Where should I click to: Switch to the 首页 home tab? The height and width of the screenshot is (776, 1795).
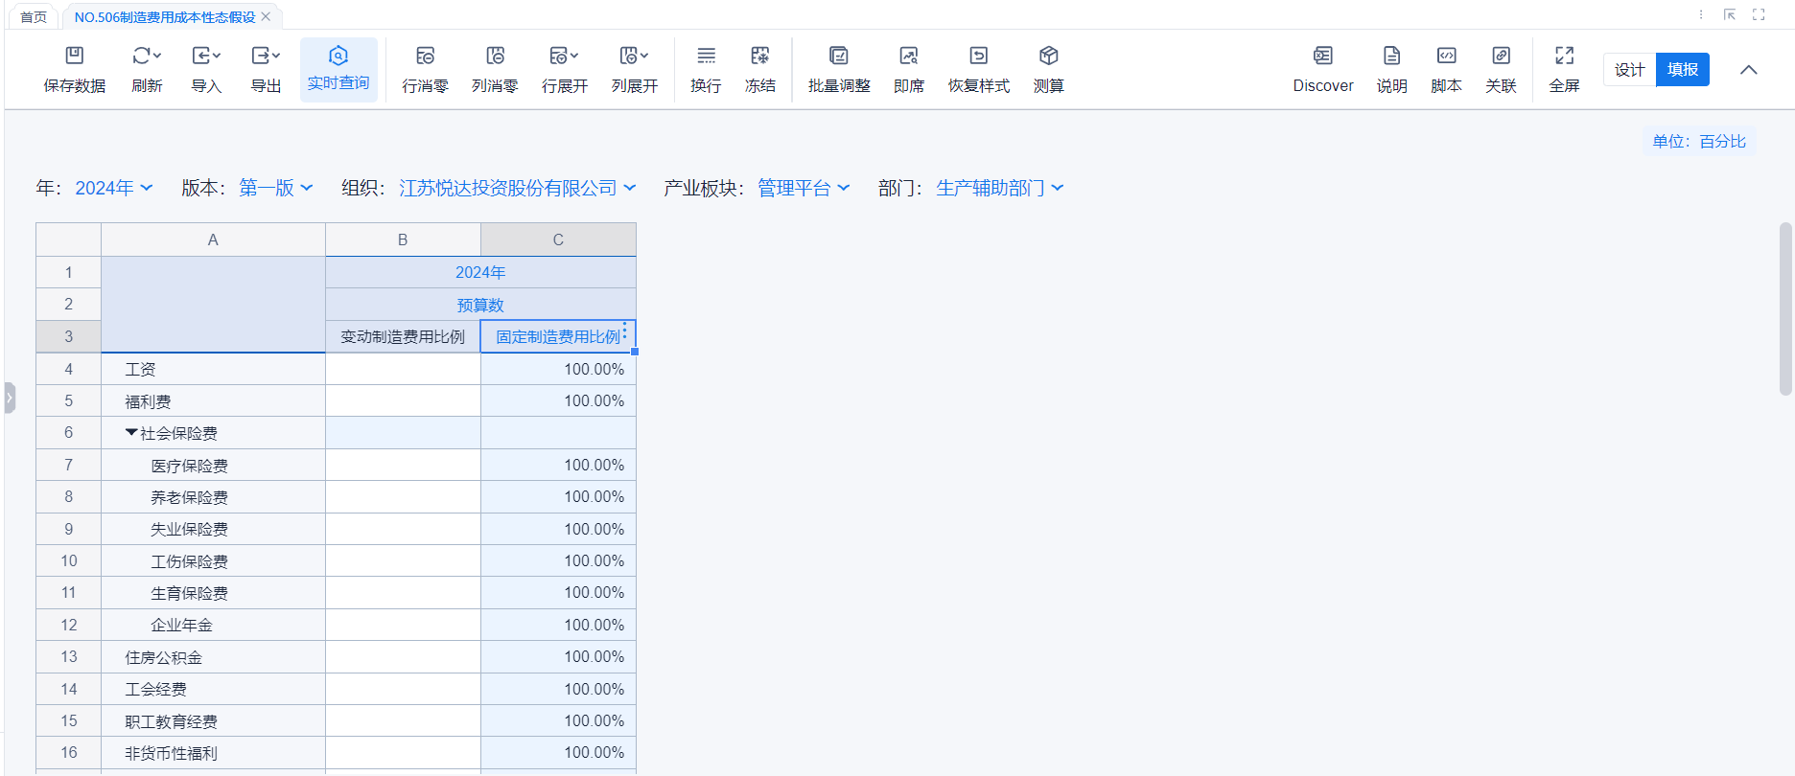pyautogui.click(x=34, y=17)
